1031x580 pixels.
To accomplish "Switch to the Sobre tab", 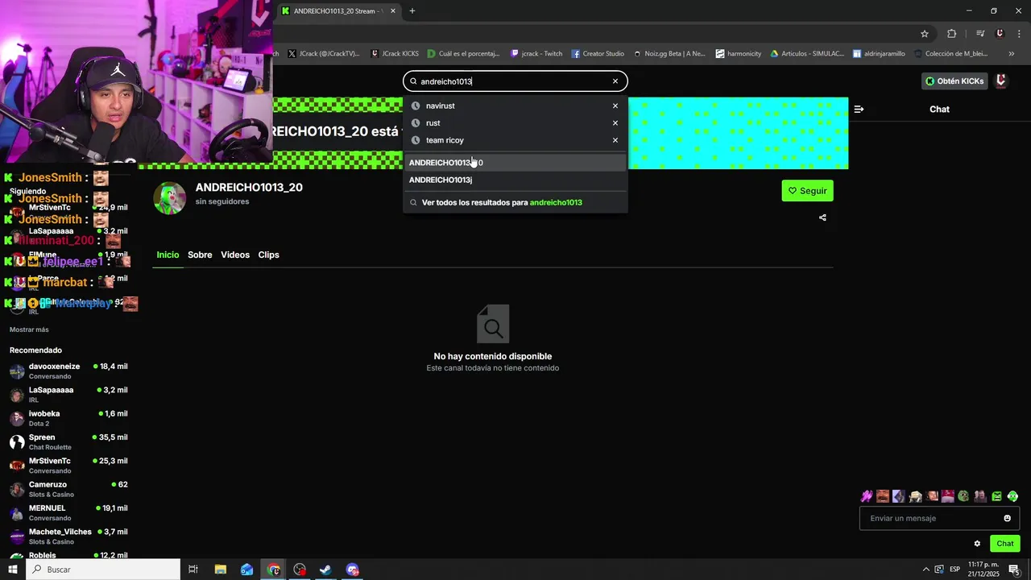I will 200,255.
